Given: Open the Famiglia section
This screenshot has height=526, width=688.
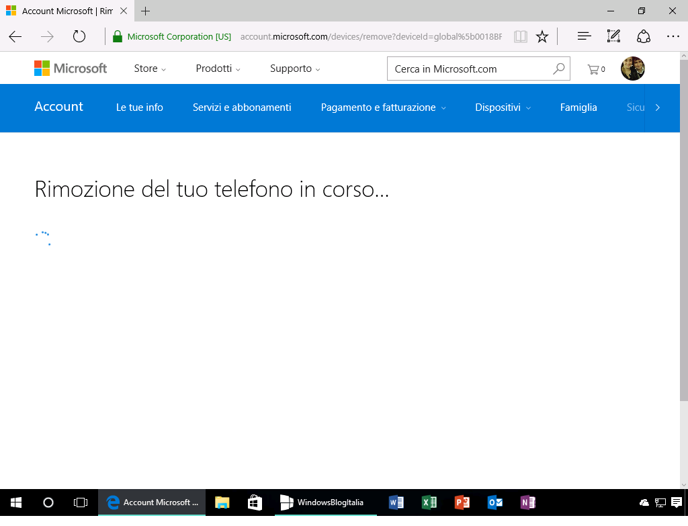Looking at the screenshot, I should point(578,107).
